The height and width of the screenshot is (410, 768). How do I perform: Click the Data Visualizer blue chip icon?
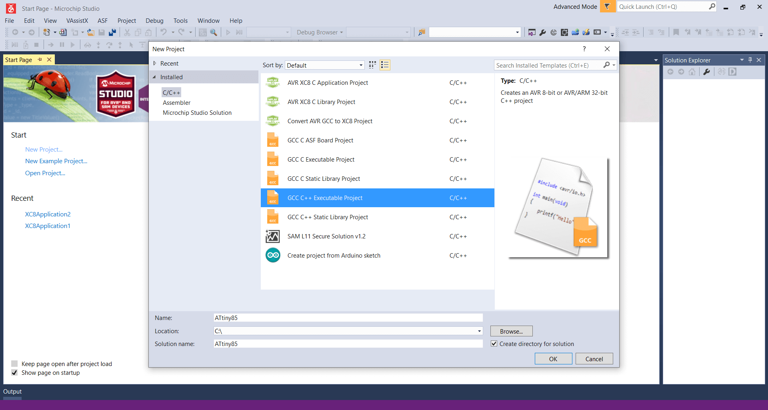tap(575, 32)
